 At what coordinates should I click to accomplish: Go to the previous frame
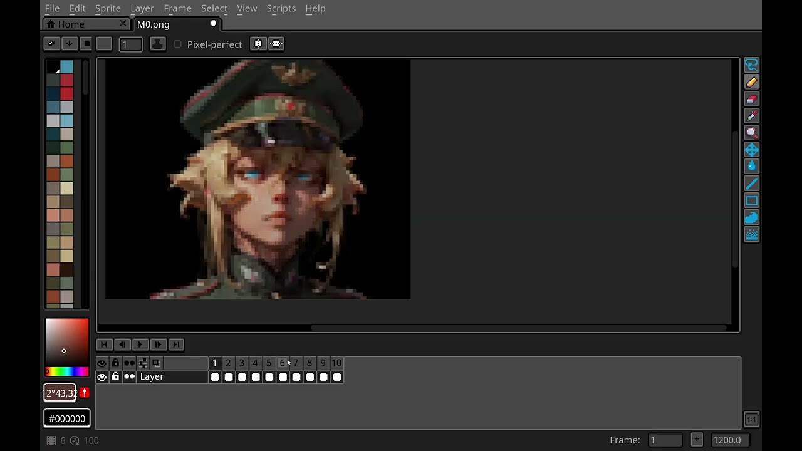tap(122, 344)
